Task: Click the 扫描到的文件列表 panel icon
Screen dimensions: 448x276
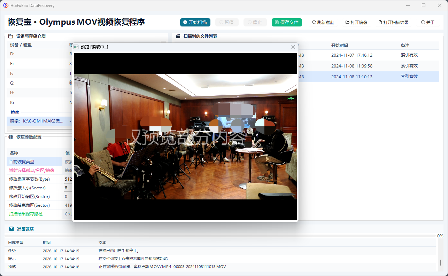Action: (x=178, y=36)
